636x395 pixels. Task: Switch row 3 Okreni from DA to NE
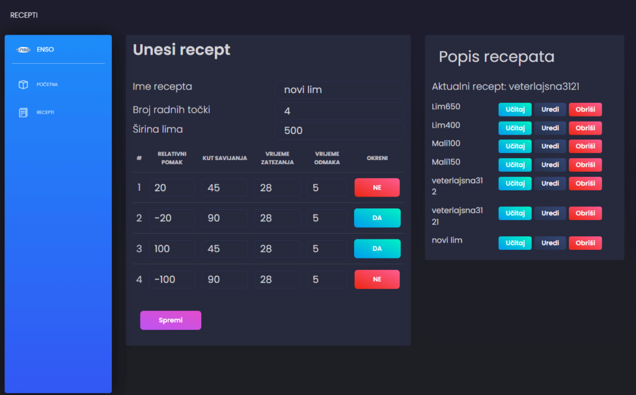tap(377, 248)
